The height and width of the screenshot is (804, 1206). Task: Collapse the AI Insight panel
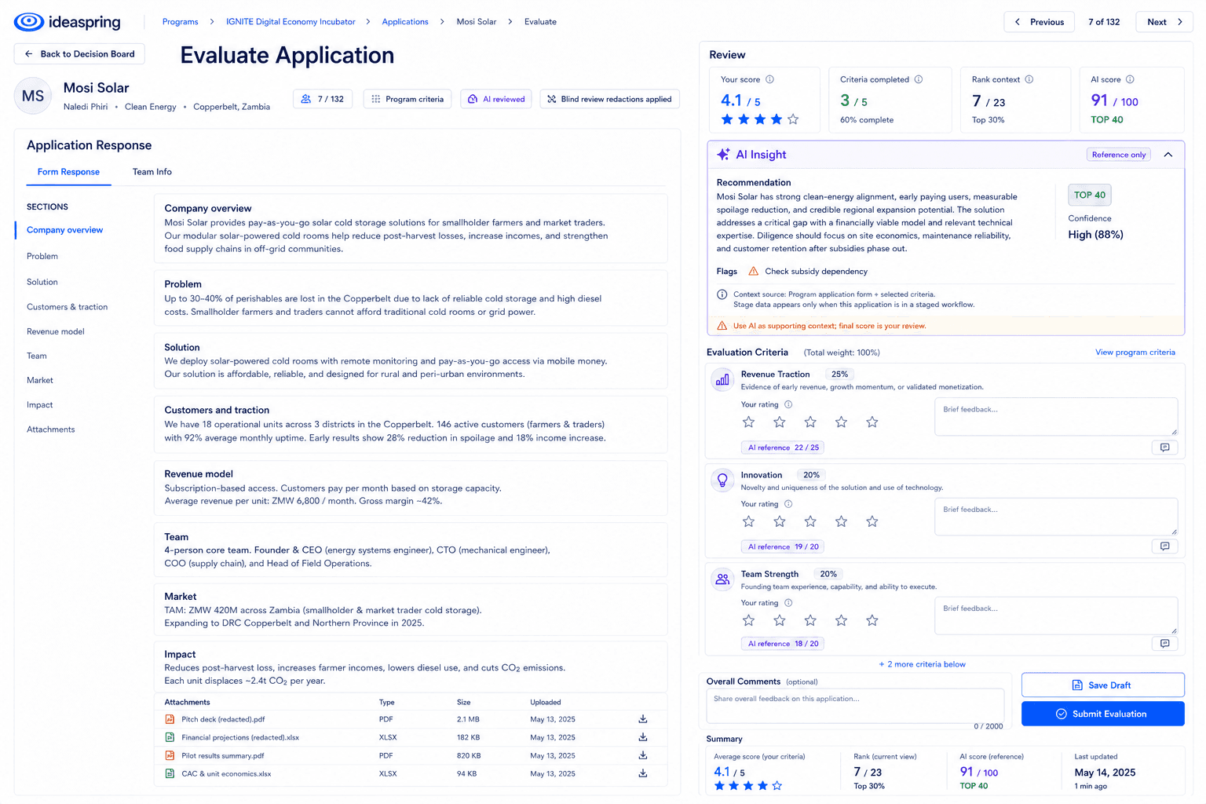point(1168,155)
